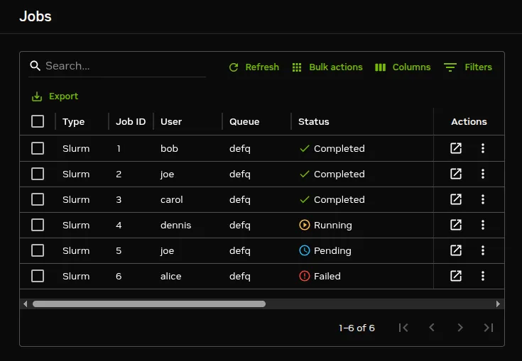
Task: Select checkbox for job 5 joe
Action: 38,250
